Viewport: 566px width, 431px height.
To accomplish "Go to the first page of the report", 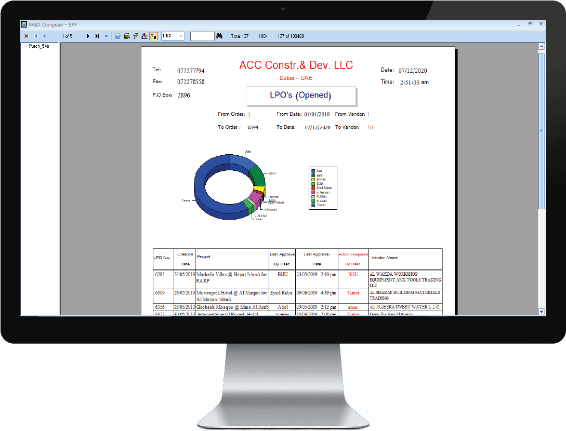I will coord(35,36).
